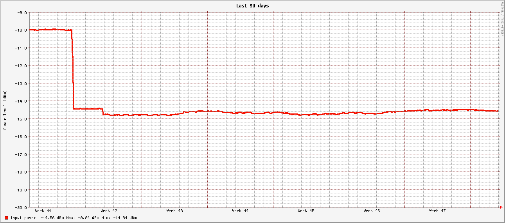Click the steep vertical drop in the red line
This screenshot has width=505, height=223.
tap(73, 70)
